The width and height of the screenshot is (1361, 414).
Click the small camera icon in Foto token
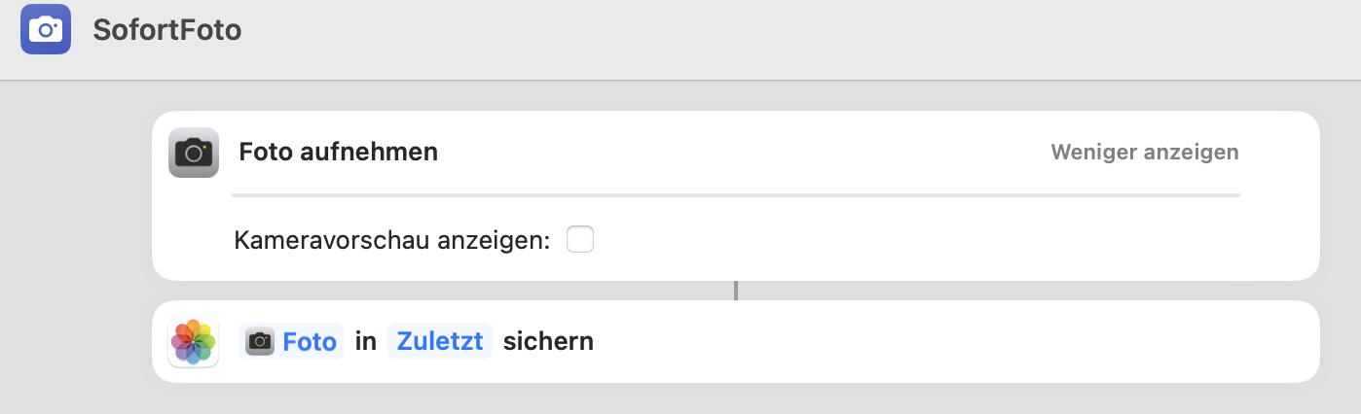coord(260,342)
